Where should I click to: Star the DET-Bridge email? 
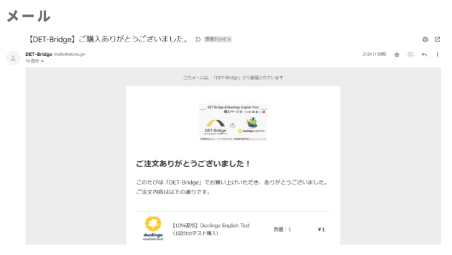(x=397, y=55)
